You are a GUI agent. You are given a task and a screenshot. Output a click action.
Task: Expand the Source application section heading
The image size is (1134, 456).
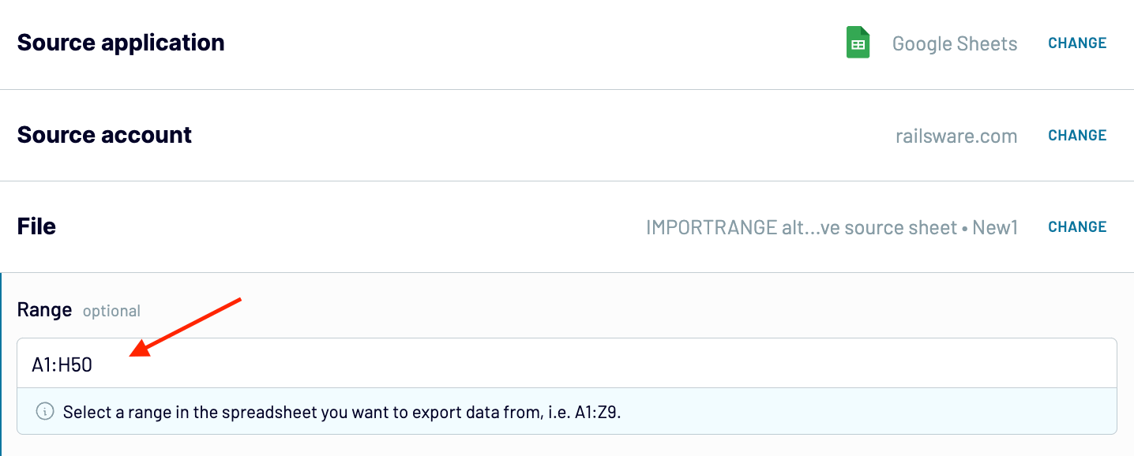click(121, 43)
